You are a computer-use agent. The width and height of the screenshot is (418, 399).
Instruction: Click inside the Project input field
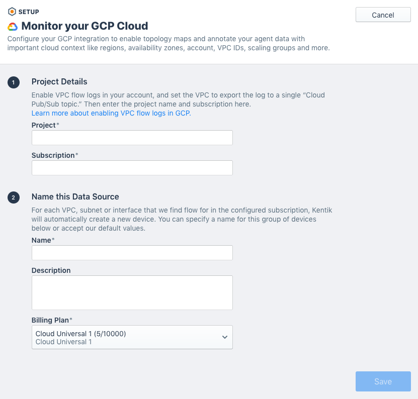click(132, 138)
